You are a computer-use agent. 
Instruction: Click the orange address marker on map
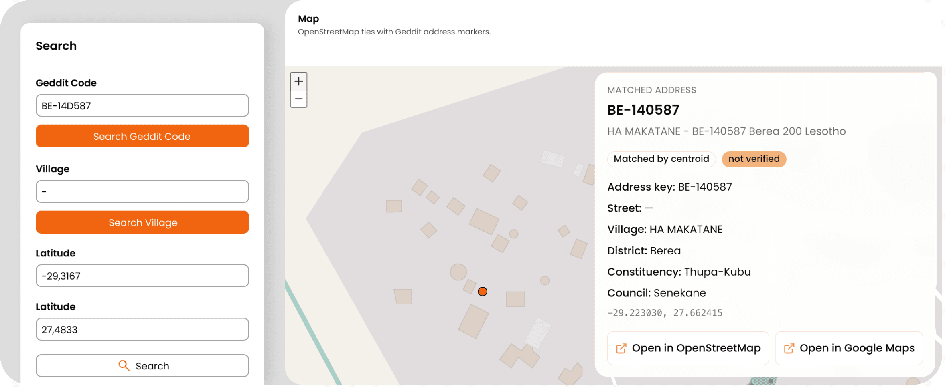pyautogui.click(x=483, y=292)
